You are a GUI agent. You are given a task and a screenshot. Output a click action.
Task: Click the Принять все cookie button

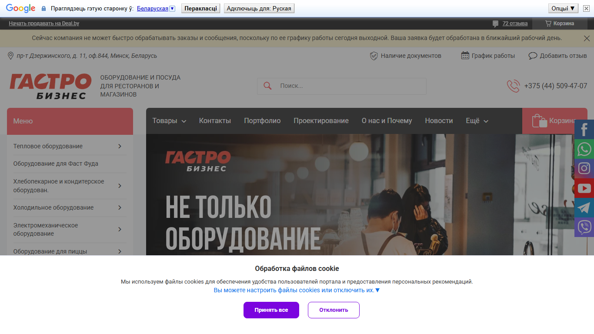tap(271, 310)
